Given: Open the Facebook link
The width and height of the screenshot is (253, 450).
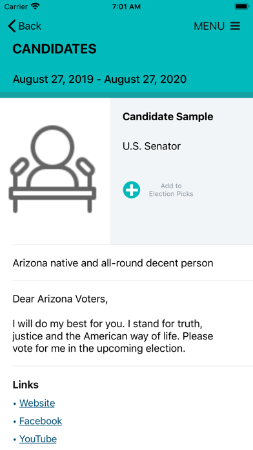Looking at the screenshot, I should click(x=41, y=421).
